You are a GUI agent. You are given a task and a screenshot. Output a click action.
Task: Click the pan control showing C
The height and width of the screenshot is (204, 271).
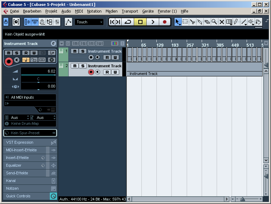click(x=38, y=79)
